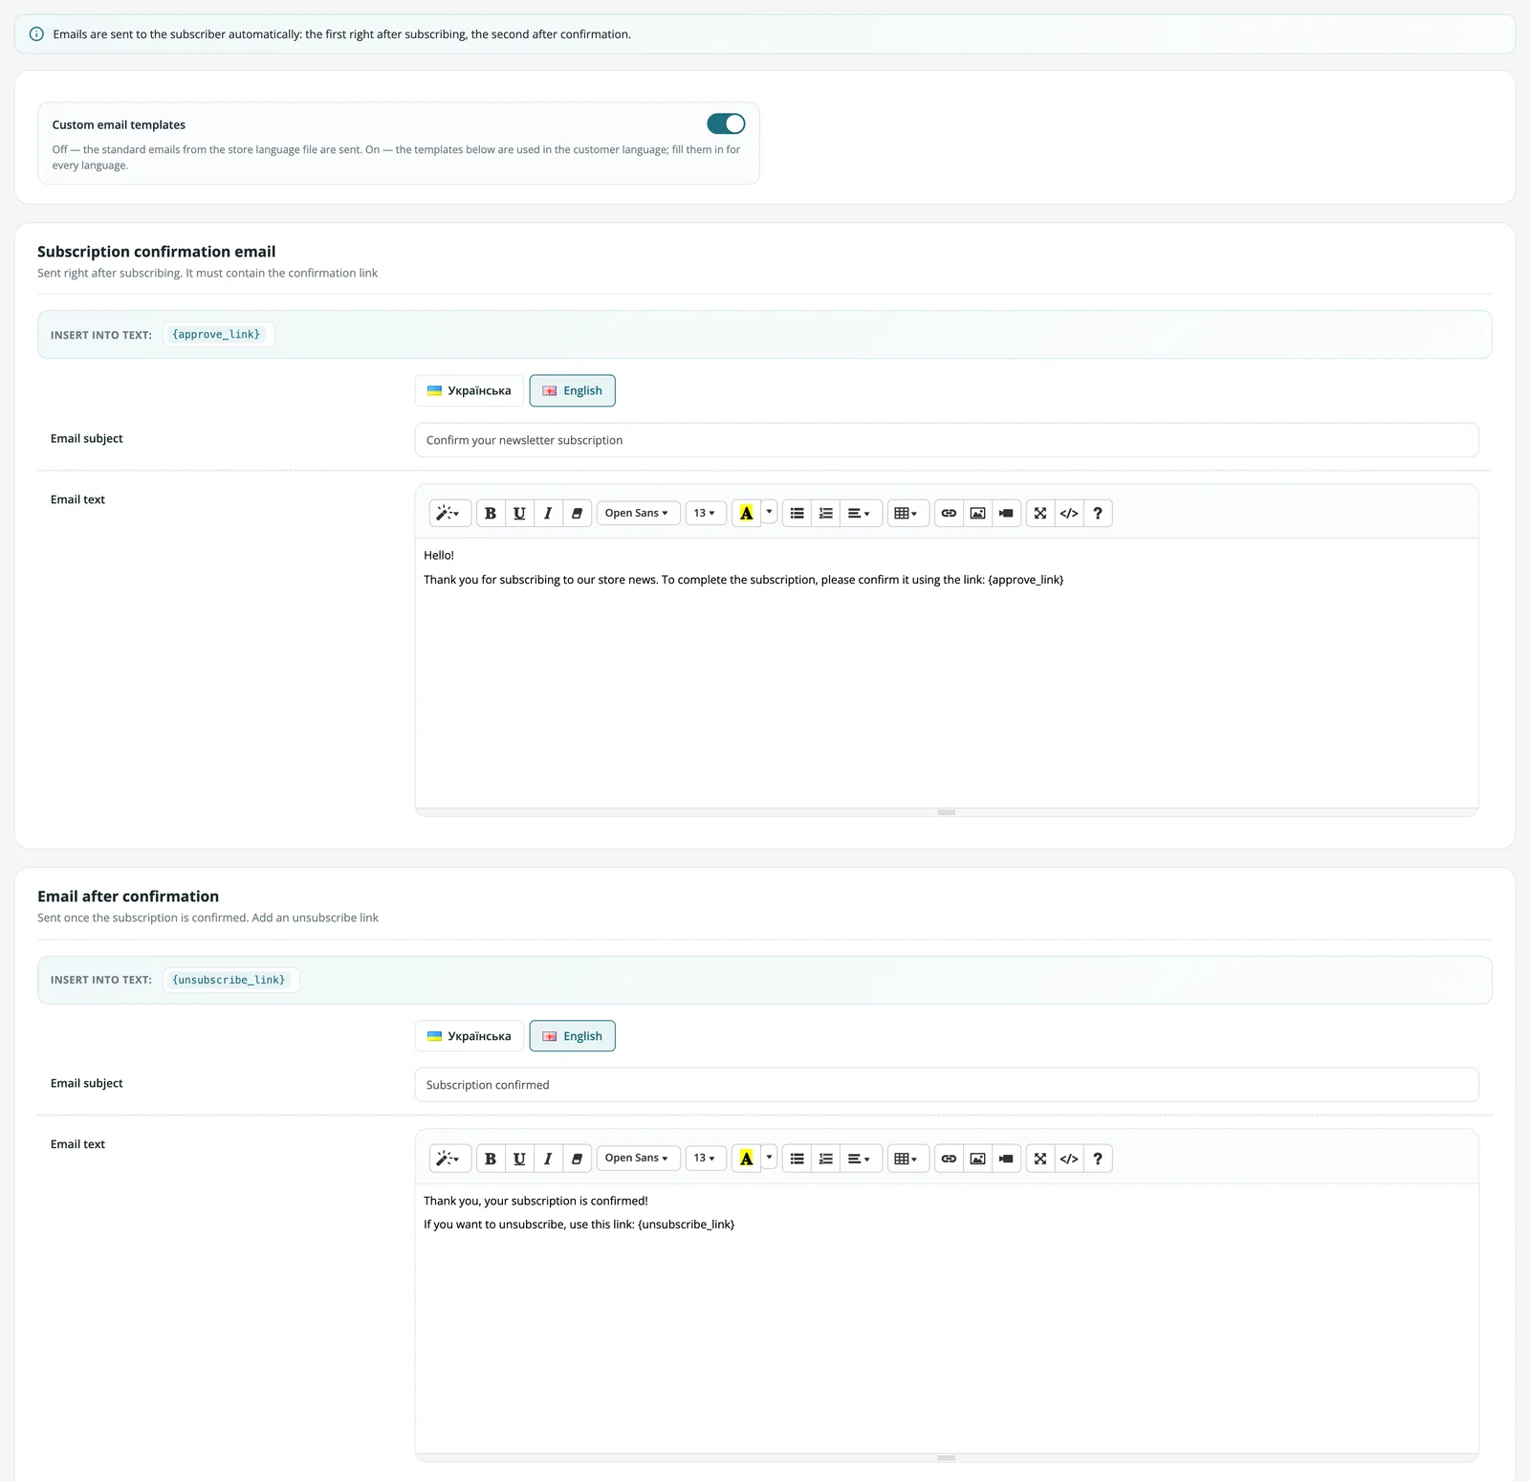
Task: Insert {approve_link} placeholder chip
Action: click(216, 335)
